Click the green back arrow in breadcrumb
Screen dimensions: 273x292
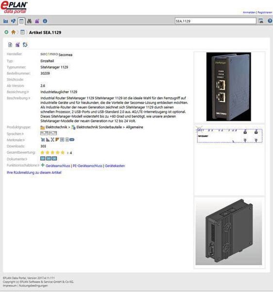[x=6, y=32]
